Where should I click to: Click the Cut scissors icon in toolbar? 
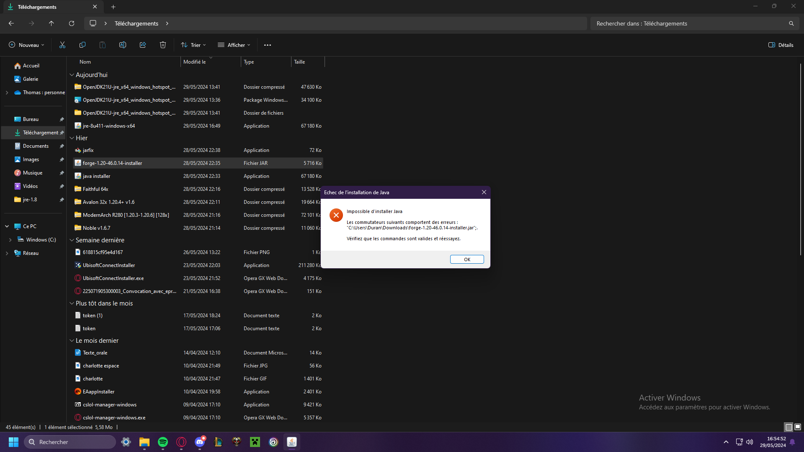click(62, 45)
